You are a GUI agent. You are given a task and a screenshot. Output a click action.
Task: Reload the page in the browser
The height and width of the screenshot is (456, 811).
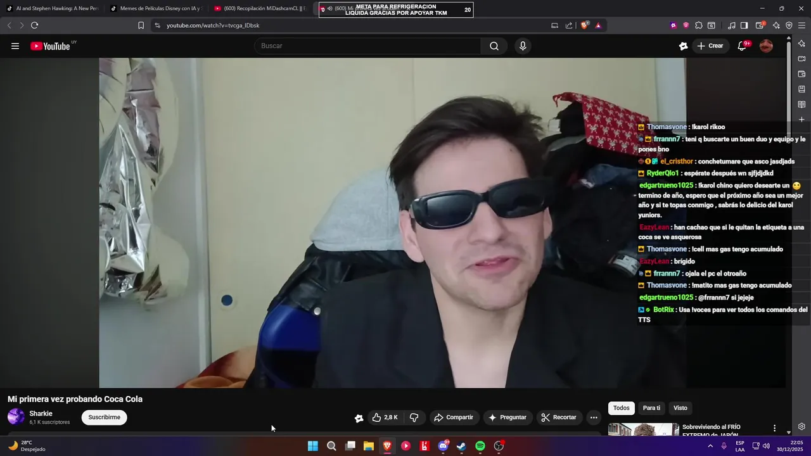tap(34, 25)
